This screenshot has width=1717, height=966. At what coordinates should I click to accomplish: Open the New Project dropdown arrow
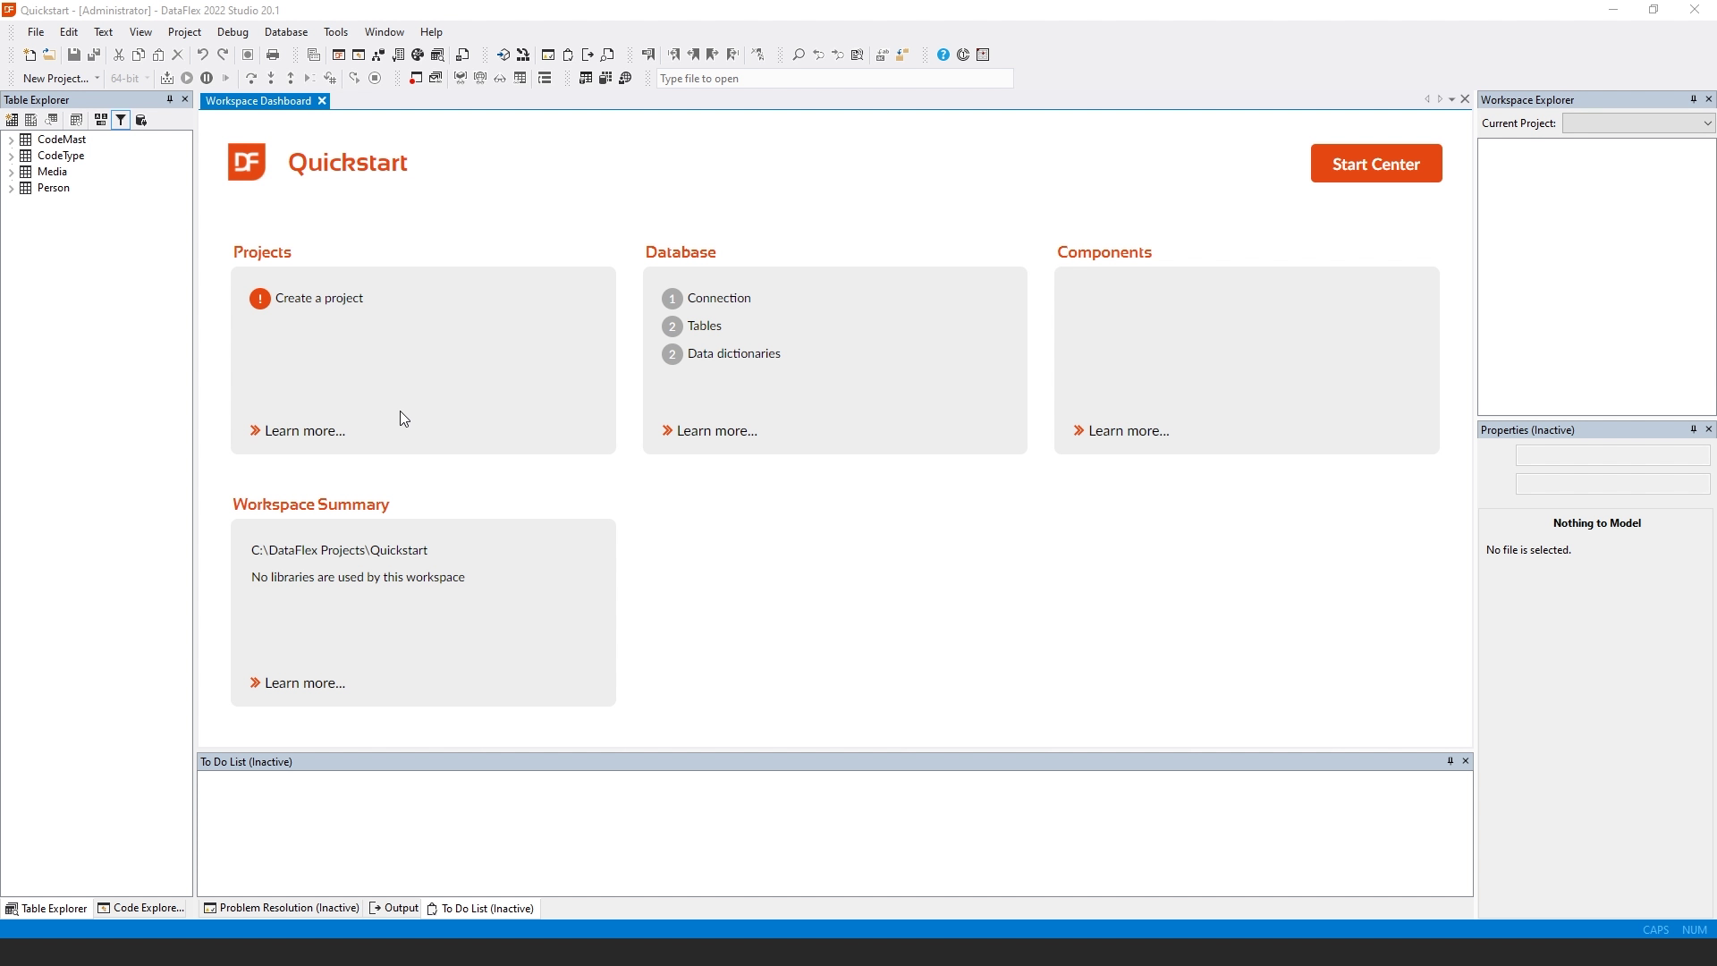click(x=97, y=78)
